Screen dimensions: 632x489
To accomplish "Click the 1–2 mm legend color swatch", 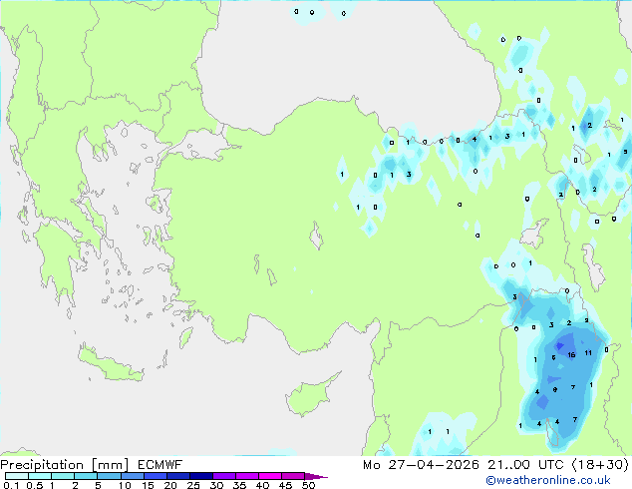I will (x=63, y=476).
